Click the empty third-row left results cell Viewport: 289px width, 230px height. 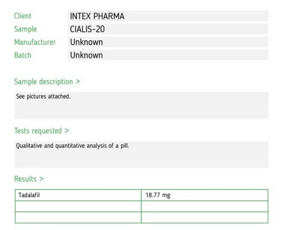click(x=78, y=217)
